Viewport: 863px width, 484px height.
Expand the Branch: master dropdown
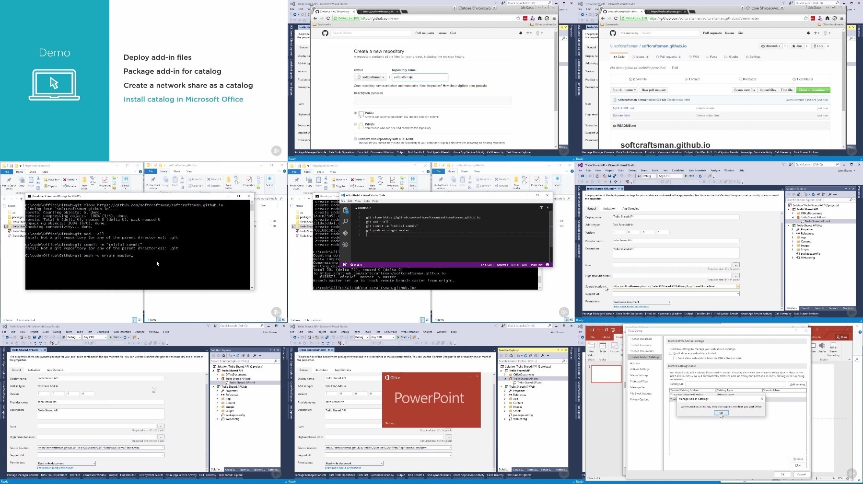point(624,90)
